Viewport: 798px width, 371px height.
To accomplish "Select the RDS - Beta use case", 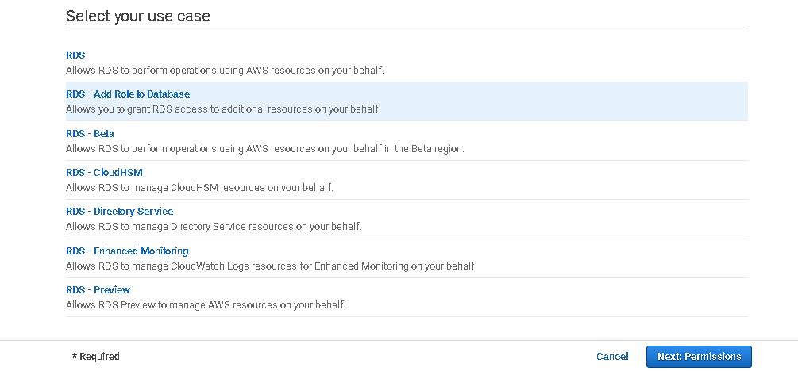I will 90,134.
